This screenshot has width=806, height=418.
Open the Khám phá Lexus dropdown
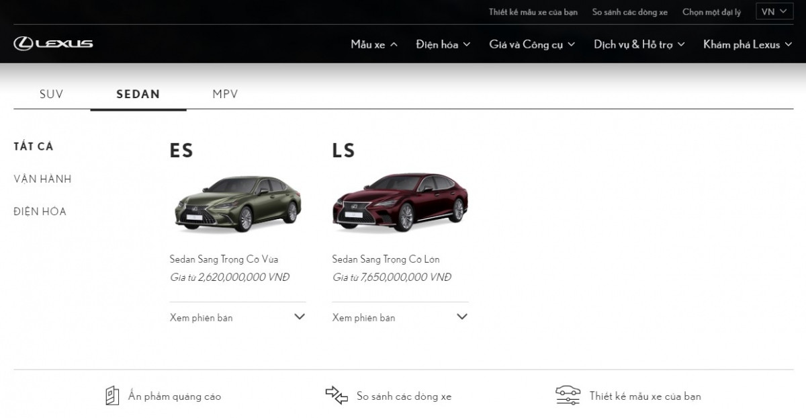[747, 44]
